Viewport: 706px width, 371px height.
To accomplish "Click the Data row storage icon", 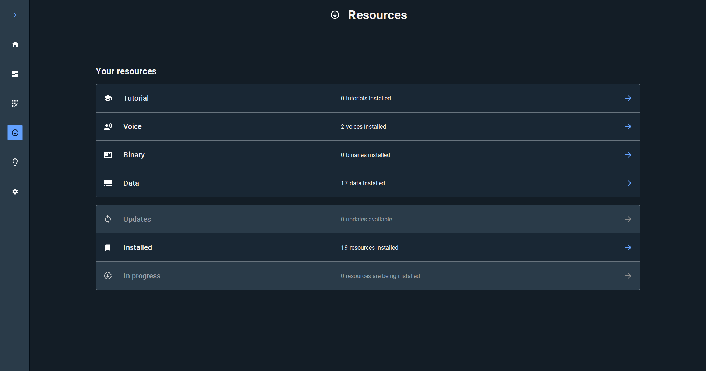I will click(108, 183).
